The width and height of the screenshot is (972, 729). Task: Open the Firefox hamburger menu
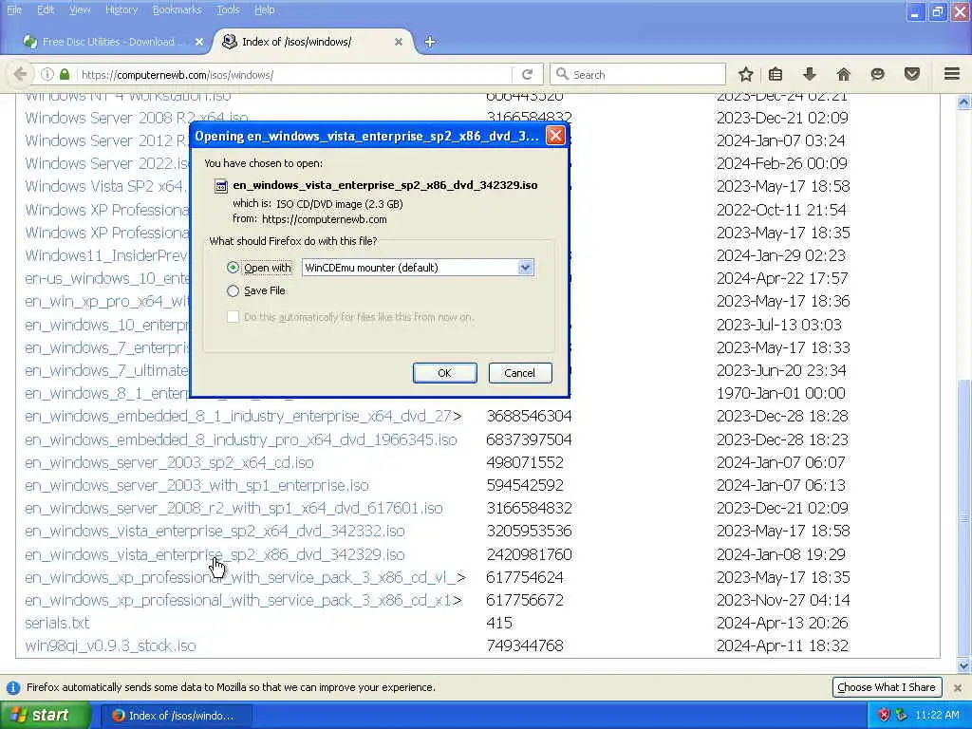(952, 74)
